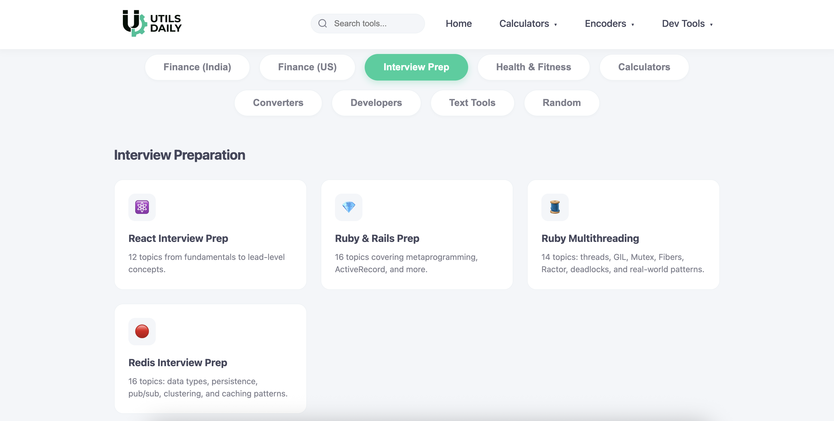Click the red circle icon on Redis Interview Prep
Viewport: 834px width, 421px height.
tap(142, 331)
